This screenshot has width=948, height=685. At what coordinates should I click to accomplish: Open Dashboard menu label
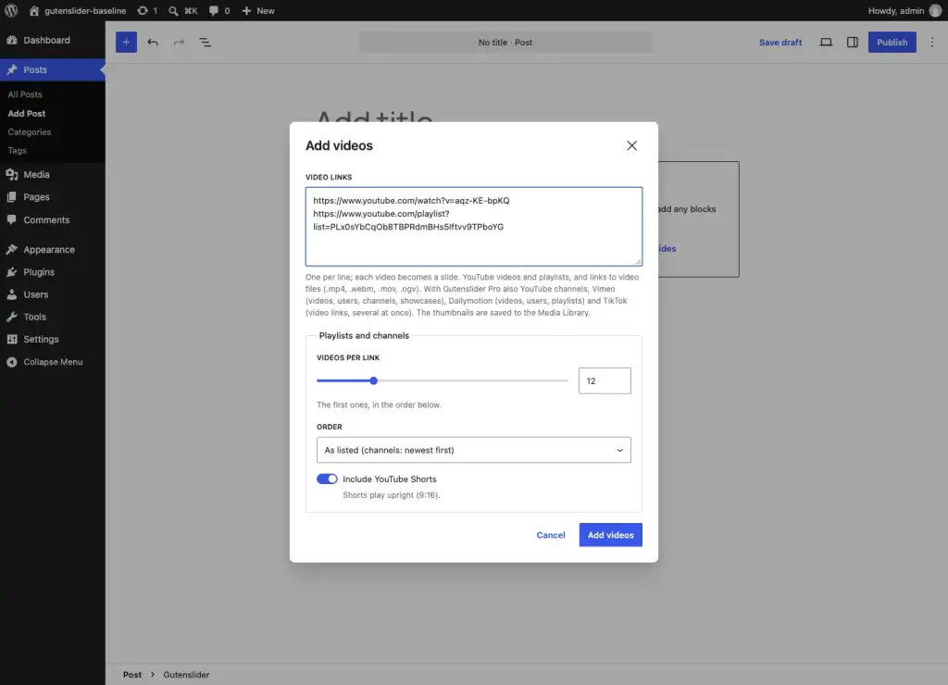coord(46,40)
